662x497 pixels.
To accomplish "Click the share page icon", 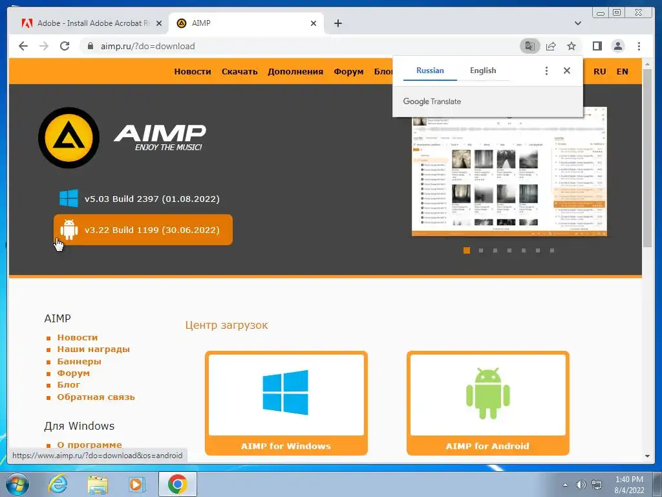I will click(551, 46).
